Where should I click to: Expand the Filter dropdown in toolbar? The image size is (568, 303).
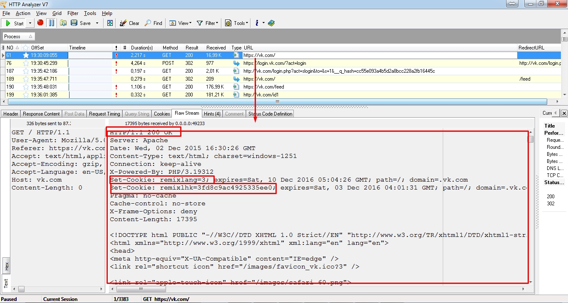207,23
